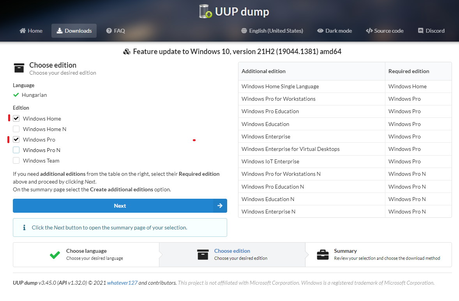
Task: Click the Summary step title
Action: tap(346, 251)
